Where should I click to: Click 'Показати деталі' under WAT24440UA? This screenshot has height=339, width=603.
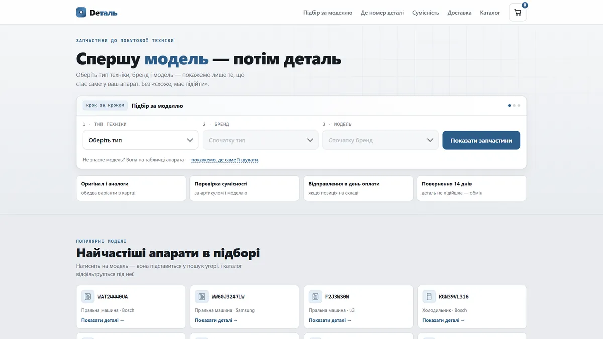coord(103,320)
